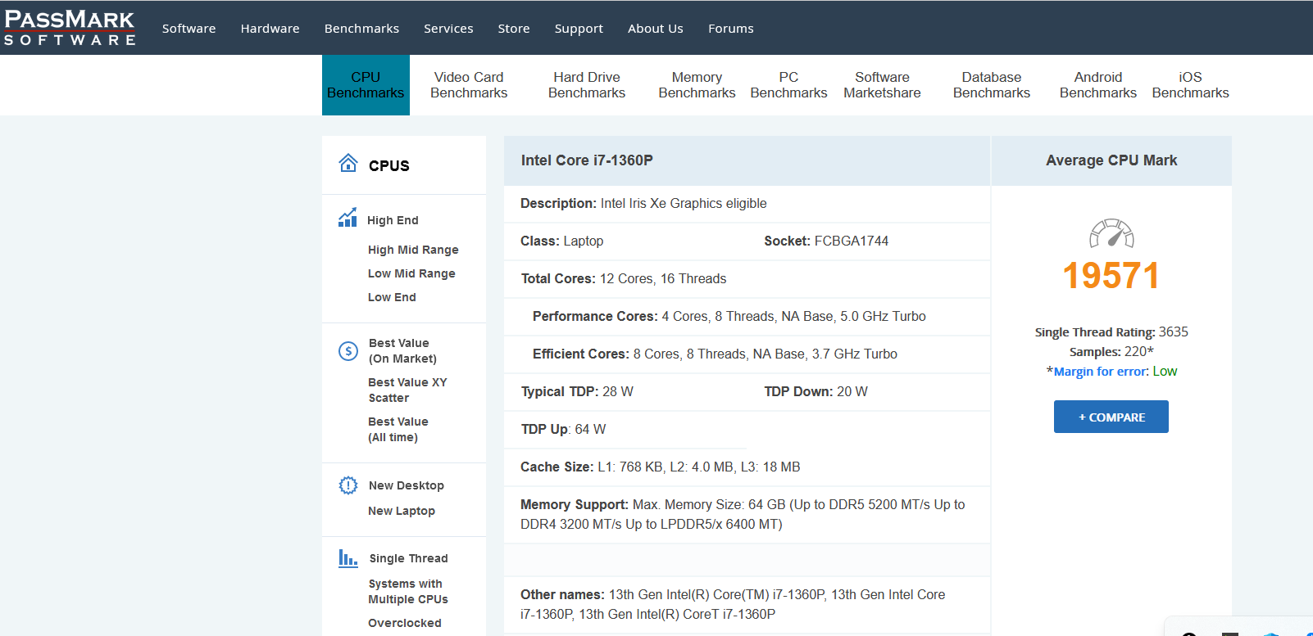Open the Low End CPU list
The height and width of the screenshot is (636, 1313).
[392, 297]
